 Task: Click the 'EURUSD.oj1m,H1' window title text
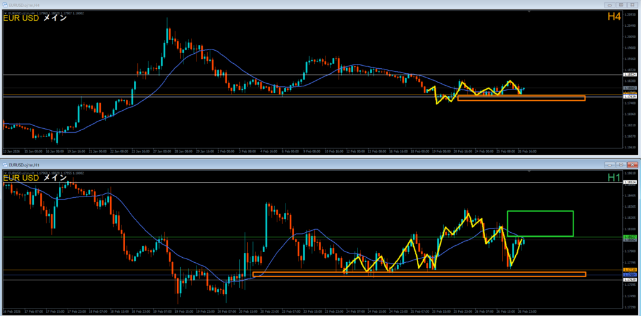[x=24, y=165]
